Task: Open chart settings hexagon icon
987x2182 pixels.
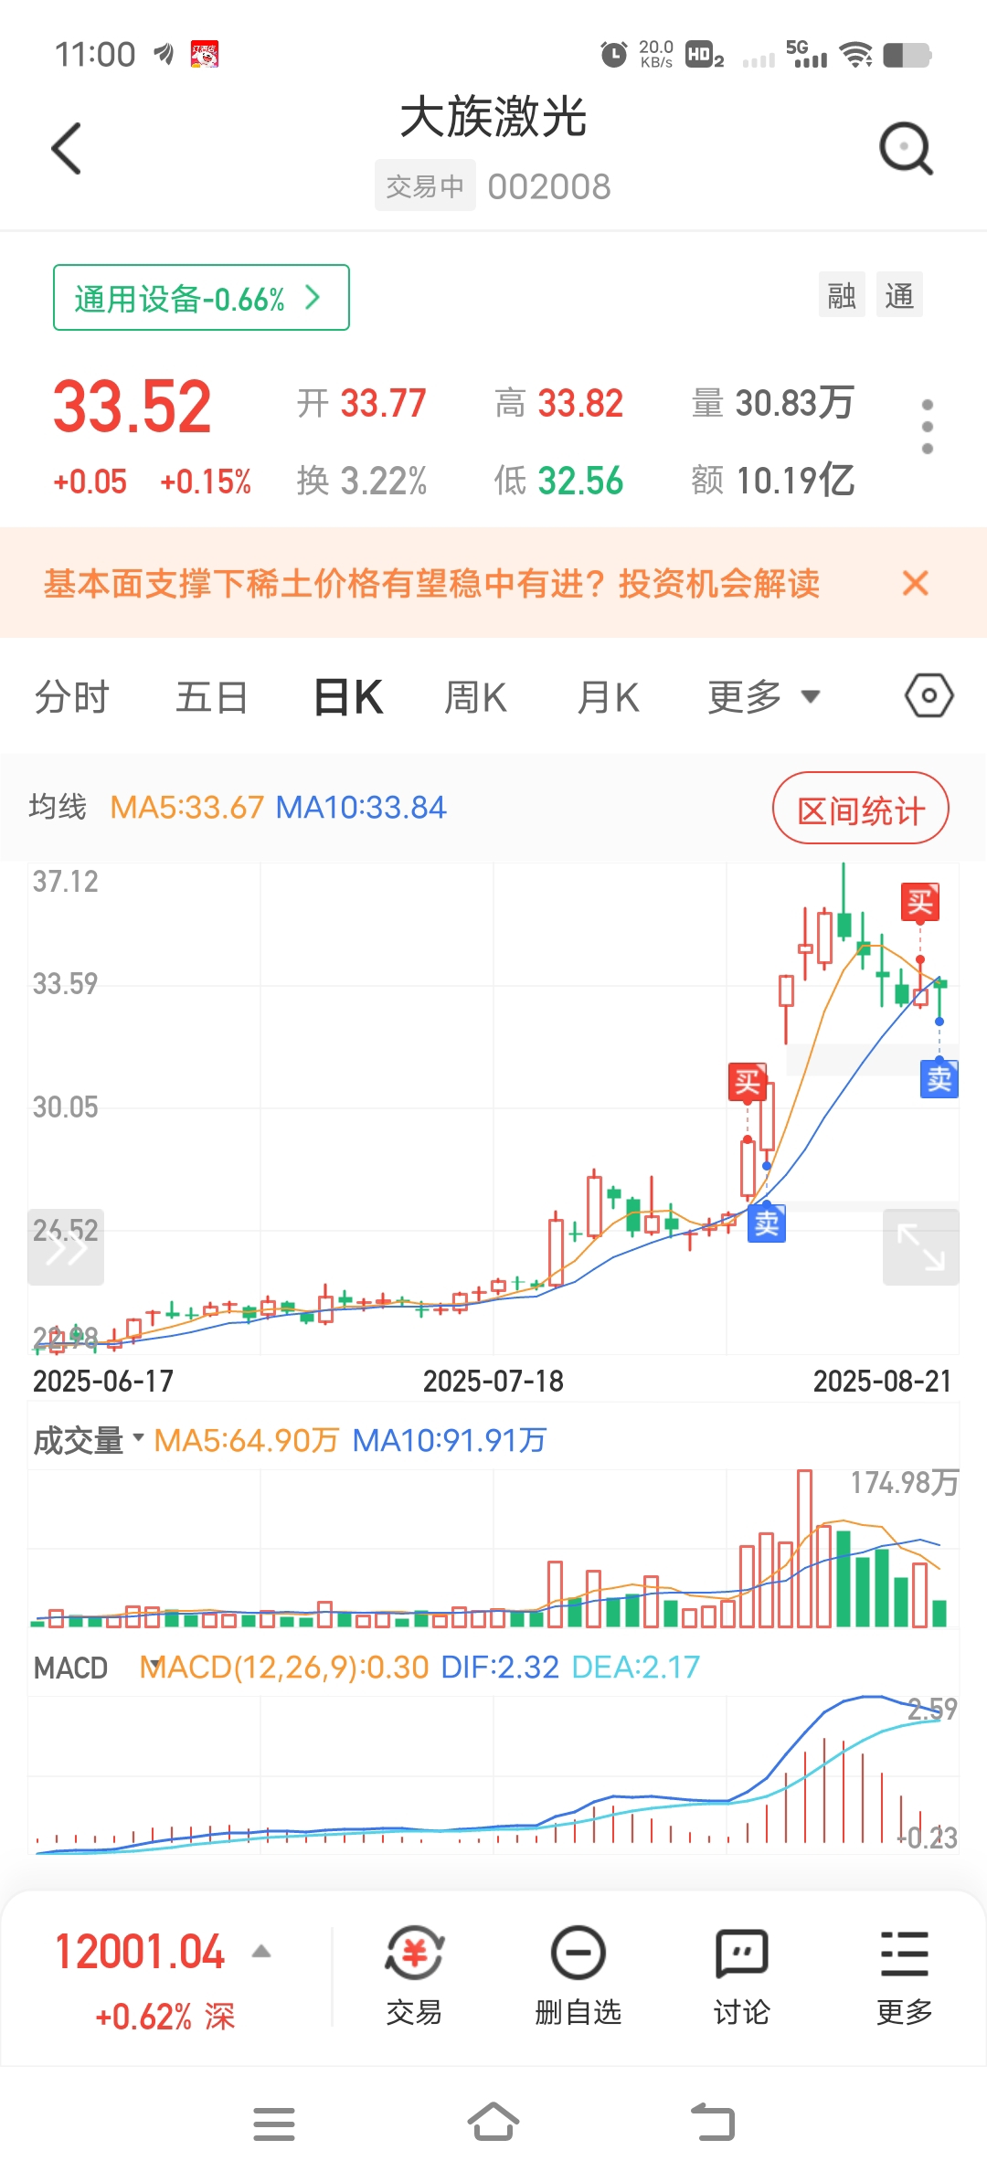Action: (x=929, y=696)
